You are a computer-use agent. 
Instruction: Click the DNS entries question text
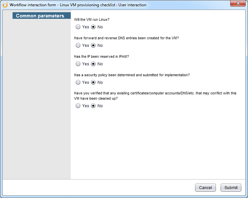[126, 38]
